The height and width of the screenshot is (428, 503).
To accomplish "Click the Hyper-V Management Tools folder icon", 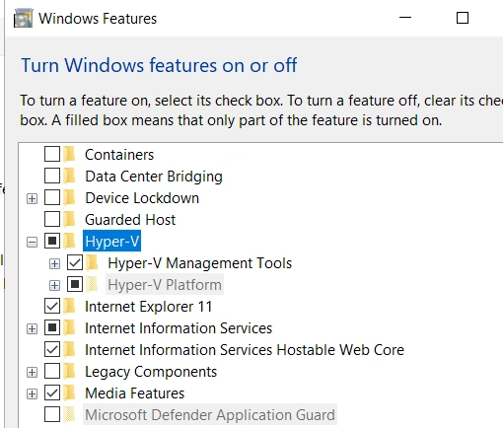I will tap(93, 262).
